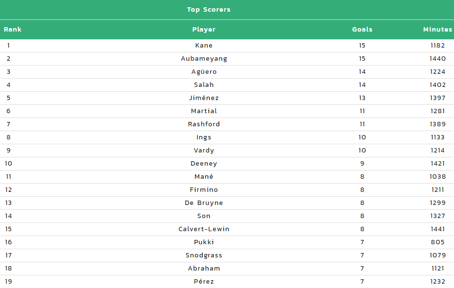Select De Bruyne's name
The image size is (454, 288).
point(204,203)
